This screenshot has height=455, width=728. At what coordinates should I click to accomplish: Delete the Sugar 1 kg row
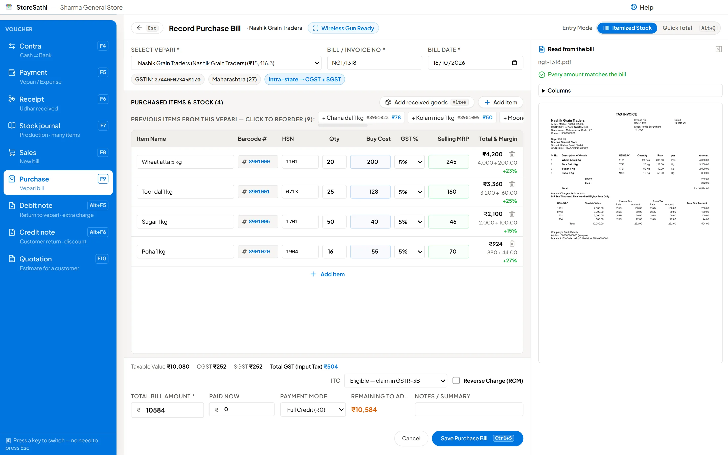[512, 214]
